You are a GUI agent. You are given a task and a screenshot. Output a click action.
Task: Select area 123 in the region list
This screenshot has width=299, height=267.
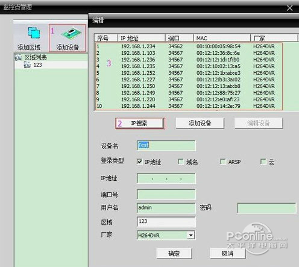coord(37,65)
